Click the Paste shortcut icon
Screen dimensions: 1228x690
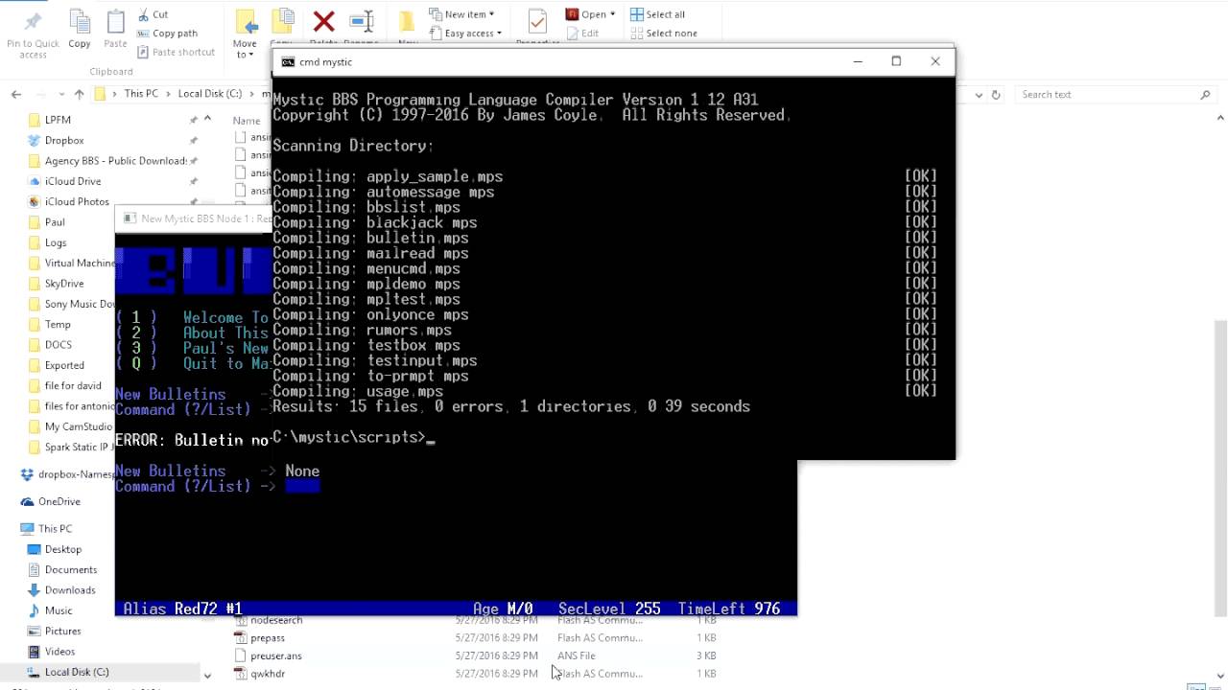(x=144, y=52)
